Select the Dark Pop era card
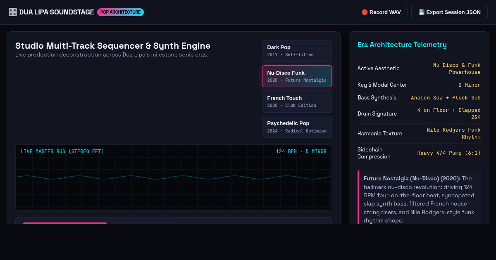 pos(297,51)
